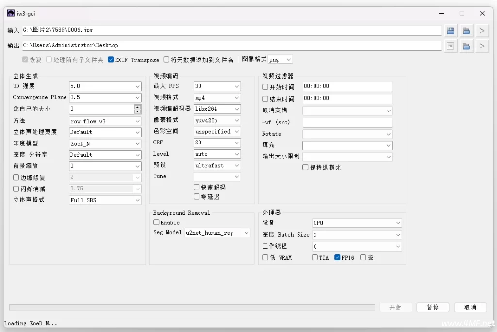This screenshot has height=332, width=497.
Task: Click the send-output-to-input arrow icon
Action: click(x=450, y=46)
